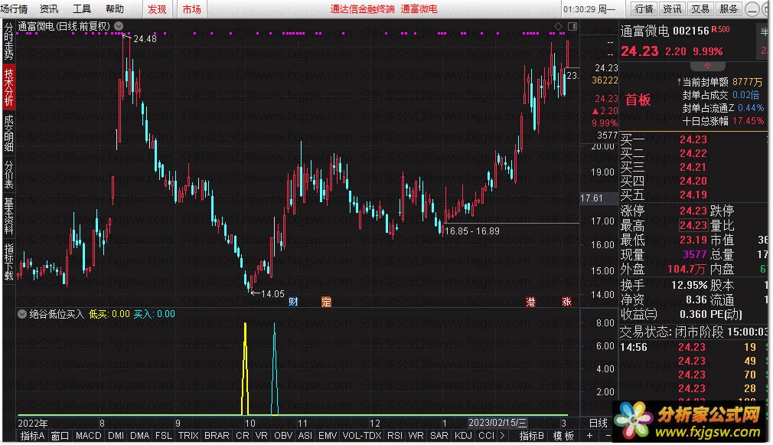Open the 分时走势 sidebar tab
The height and width of the screenshot is (445, 773).
click(8, 41)
